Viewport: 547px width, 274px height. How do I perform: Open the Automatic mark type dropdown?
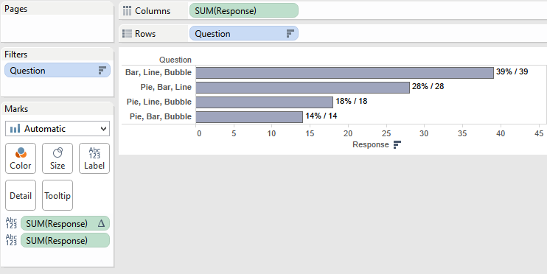58,129
